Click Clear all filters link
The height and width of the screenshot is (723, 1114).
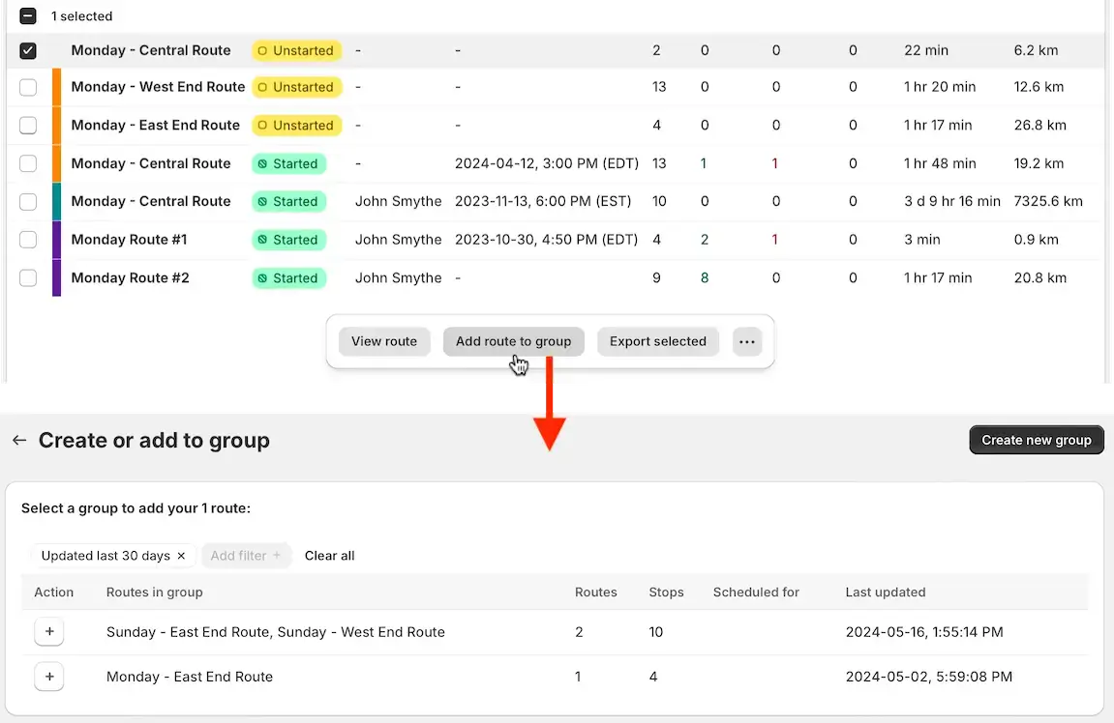coord(329,556)
